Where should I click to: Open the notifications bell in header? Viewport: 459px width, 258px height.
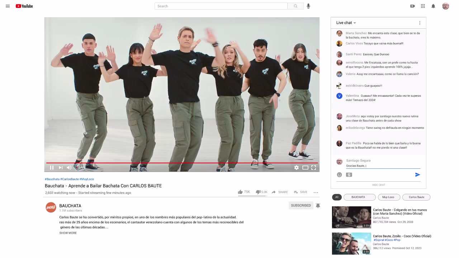point(433,6)
